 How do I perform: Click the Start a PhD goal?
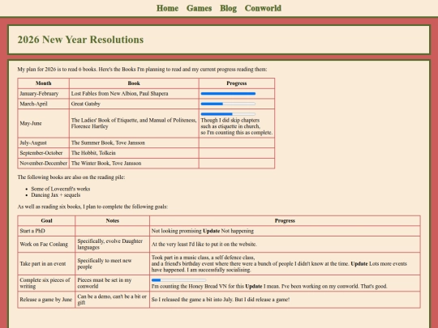click(46, 231)
